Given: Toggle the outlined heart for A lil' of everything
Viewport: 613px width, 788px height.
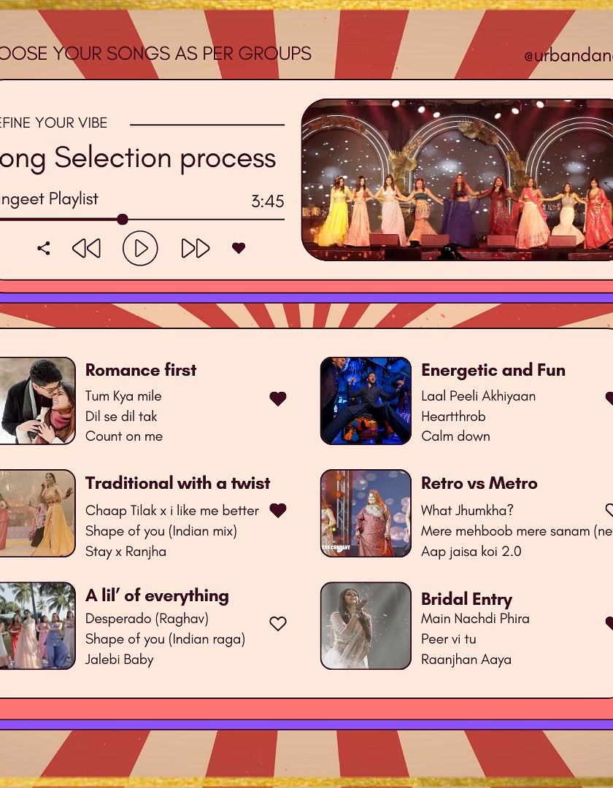Looking at the screenshot, I should pyautogui.click(x=278, y=624).
